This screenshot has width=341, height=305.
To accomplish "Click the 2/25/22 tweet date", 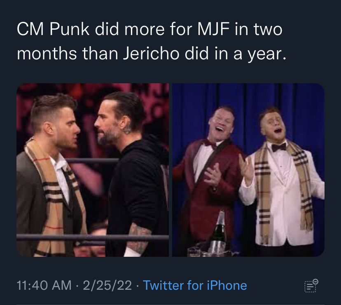I will [x=108, y=285].
